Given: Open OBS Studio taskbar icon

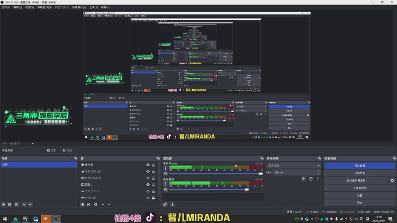Looking at the screenshot, I should pyautogui.click(x=56, y=219).
